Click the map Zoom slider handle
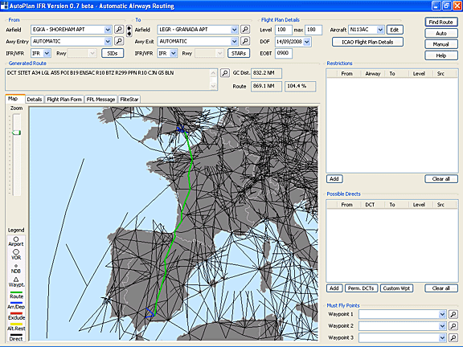 click(16, 133)
